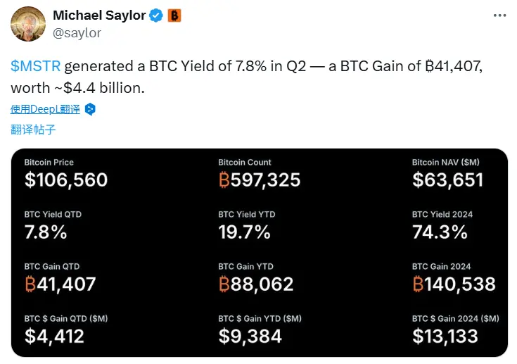Click the Bitcoin Count ₿597,325 figure
The height and width of the screenshot is (364, 517).
(260, 180)
